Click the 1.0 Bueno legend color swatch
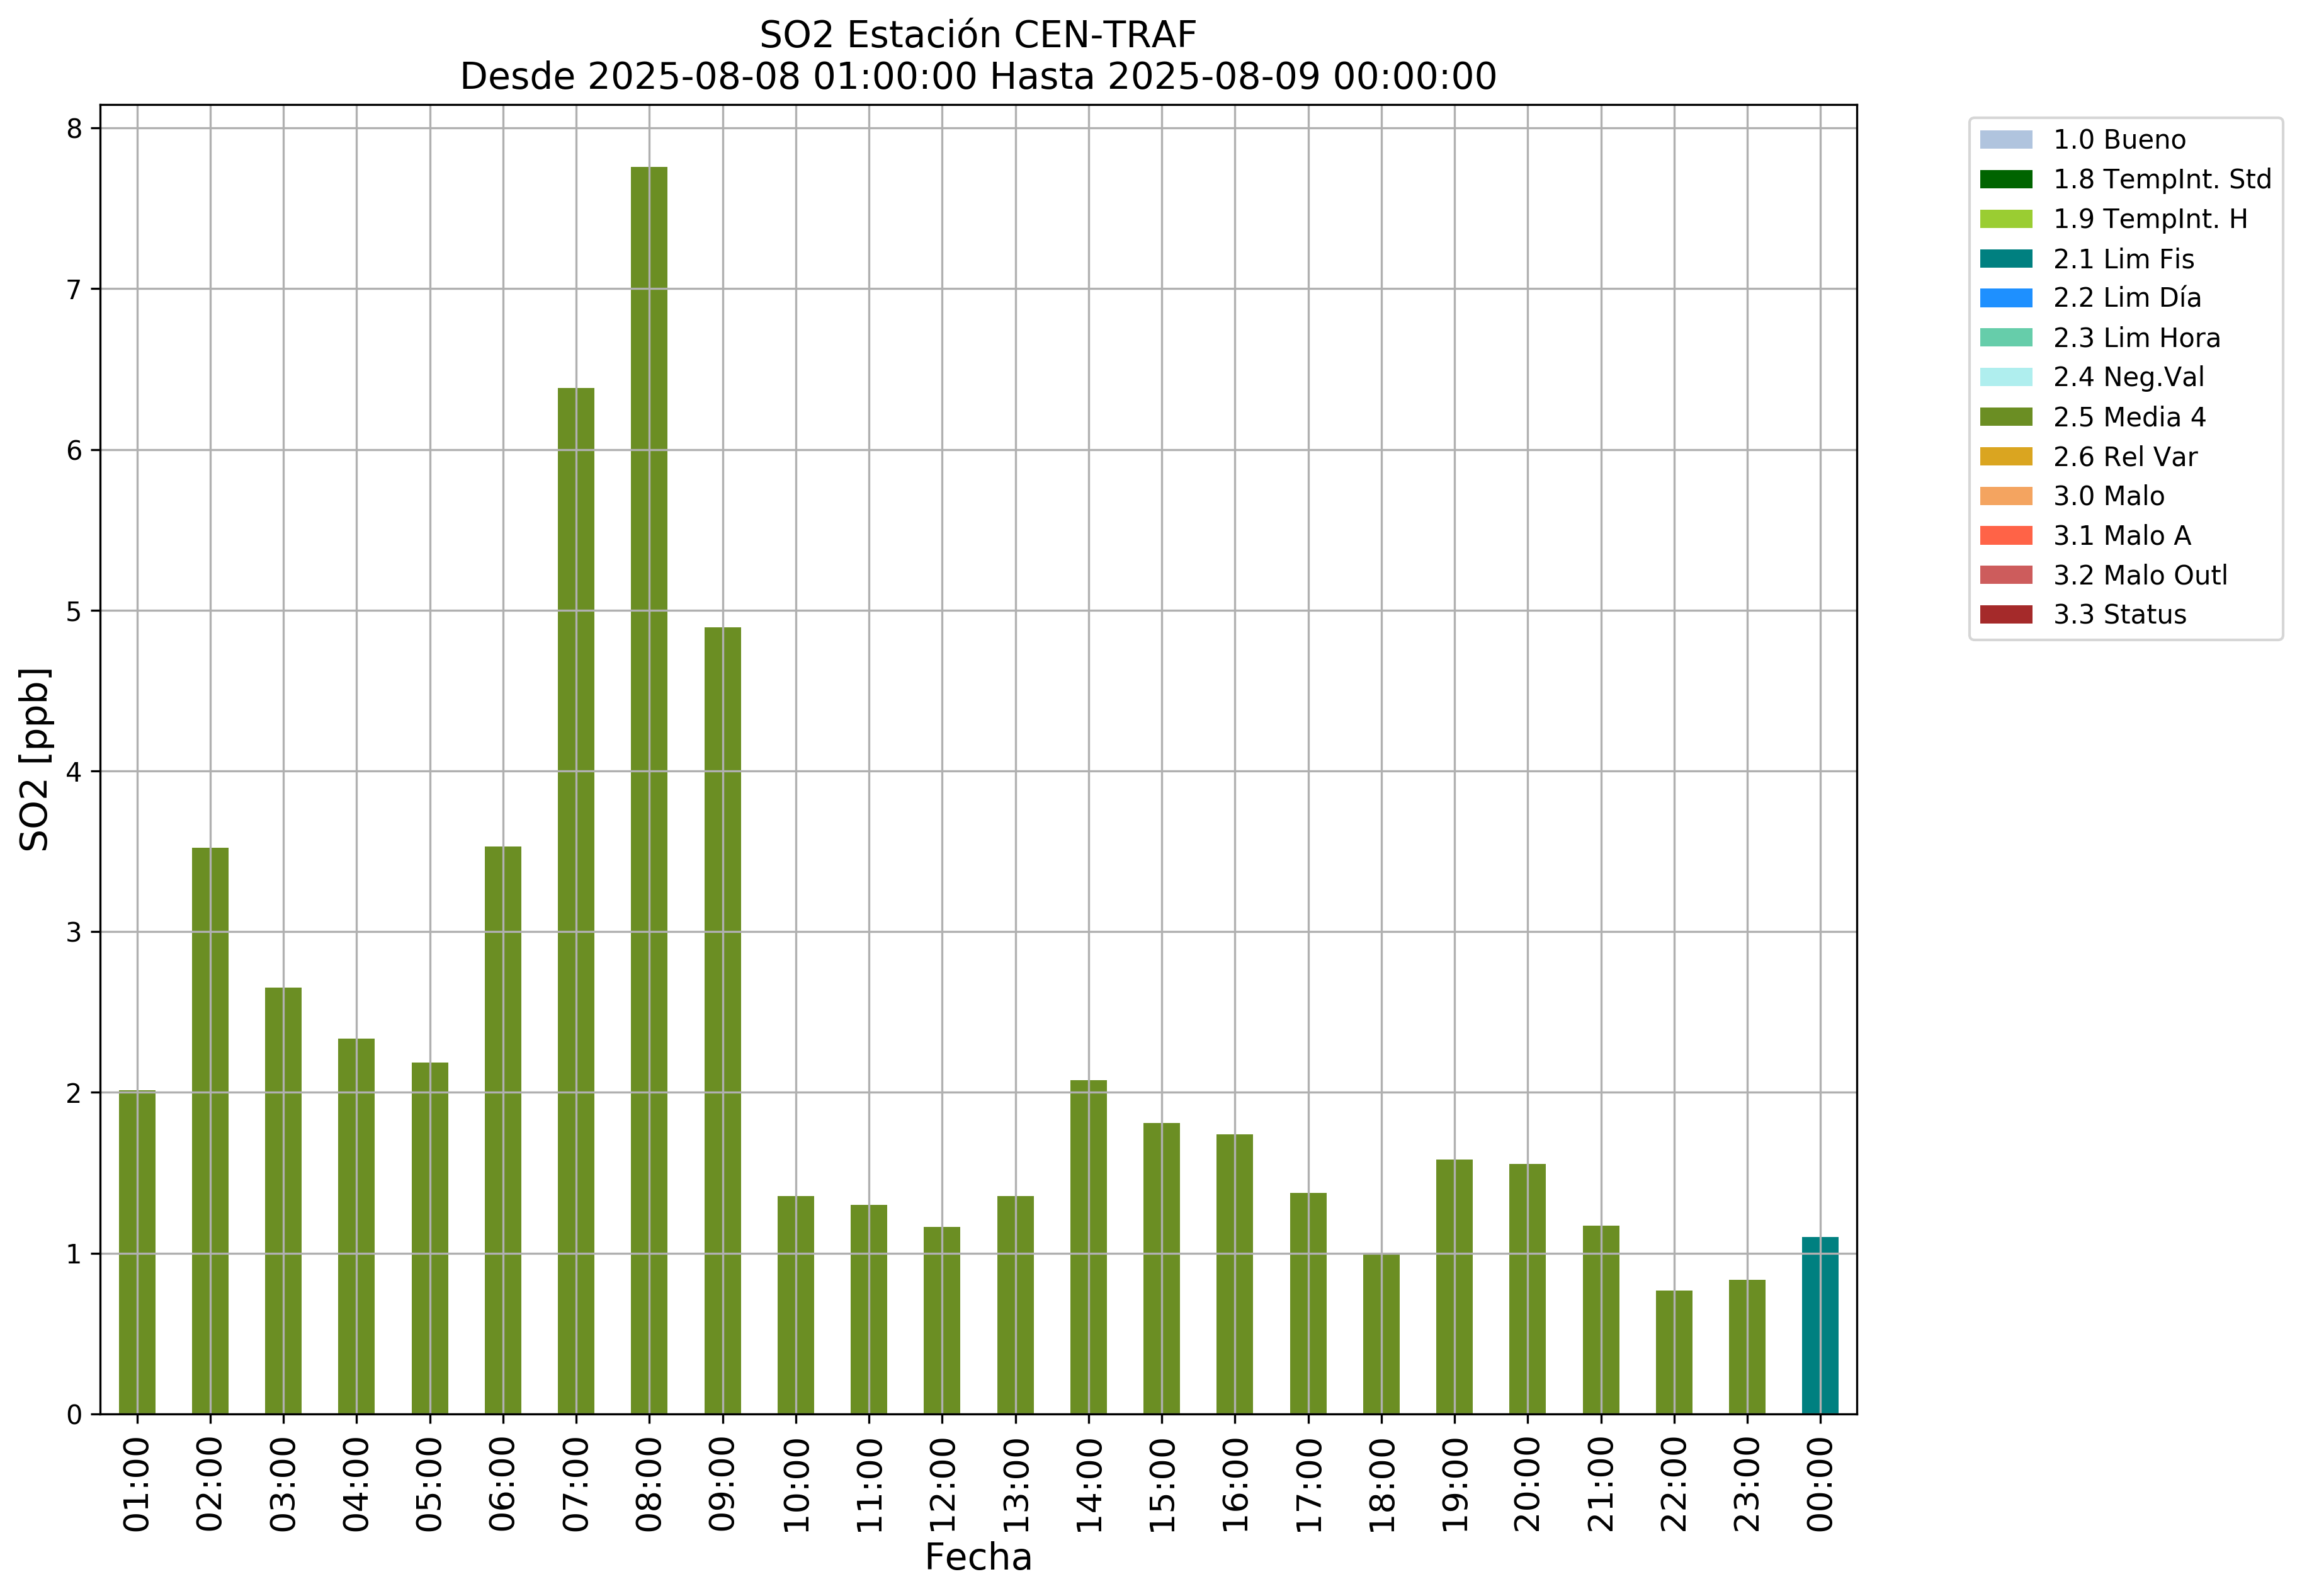 point(2005,139)
